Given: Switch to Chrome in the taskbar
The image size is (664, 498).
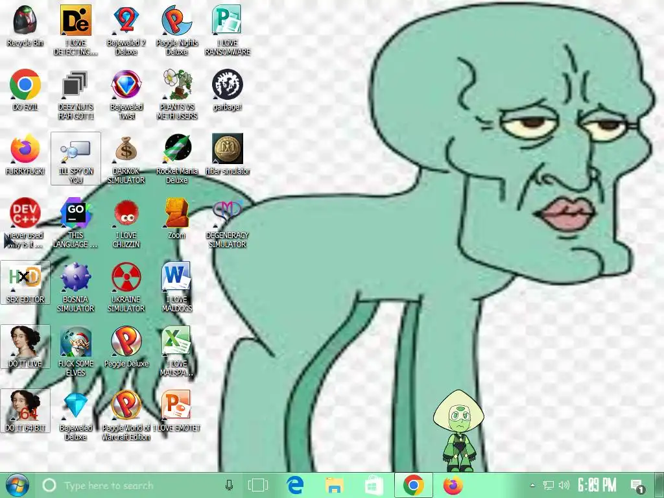Looking at the screenshot, I should (x=414, y=485).
